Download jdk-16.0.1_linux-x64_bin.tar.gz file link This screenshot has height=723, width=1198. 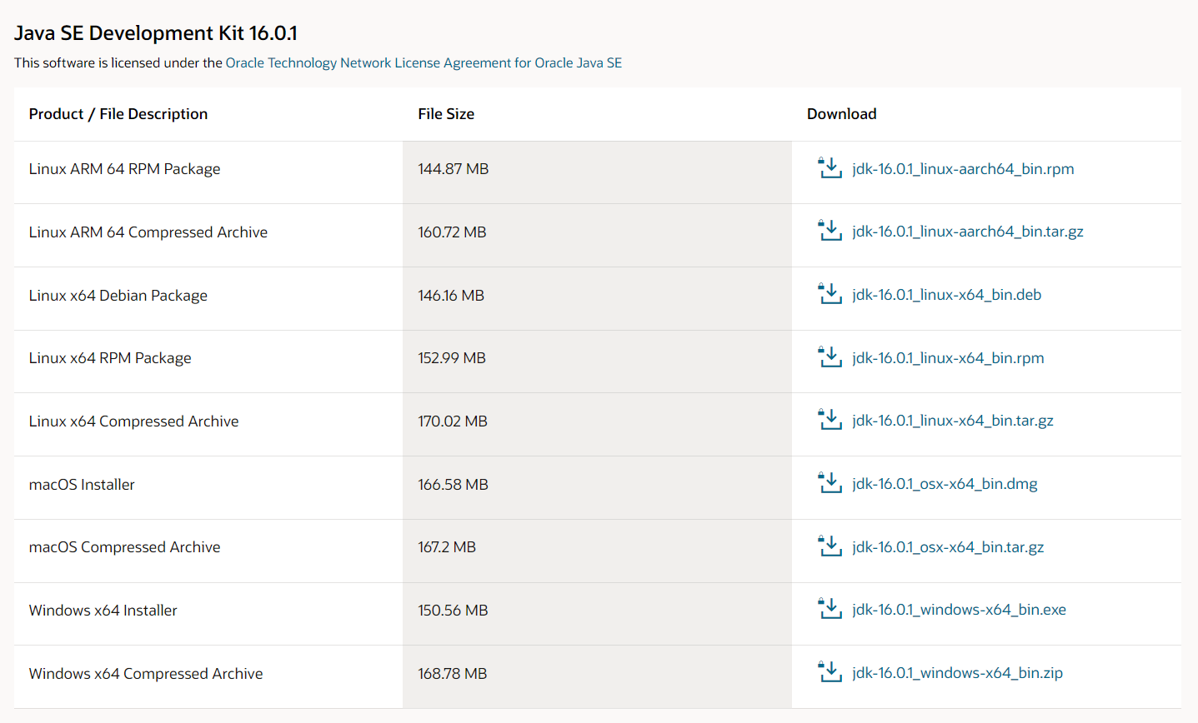(x=953, y=421)
